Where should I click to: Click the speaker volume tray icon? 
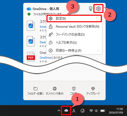(x=97, y=111)
